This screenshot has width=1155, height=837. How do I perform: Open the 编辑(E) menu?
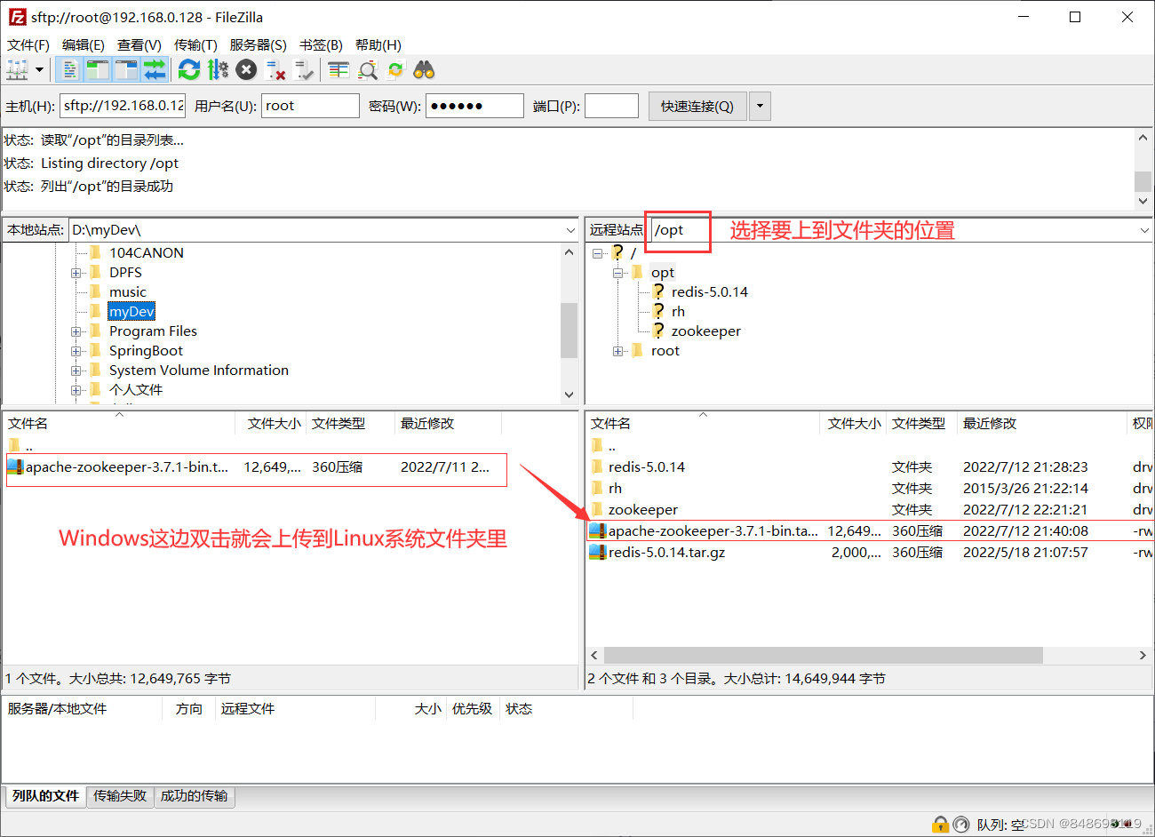84,44
